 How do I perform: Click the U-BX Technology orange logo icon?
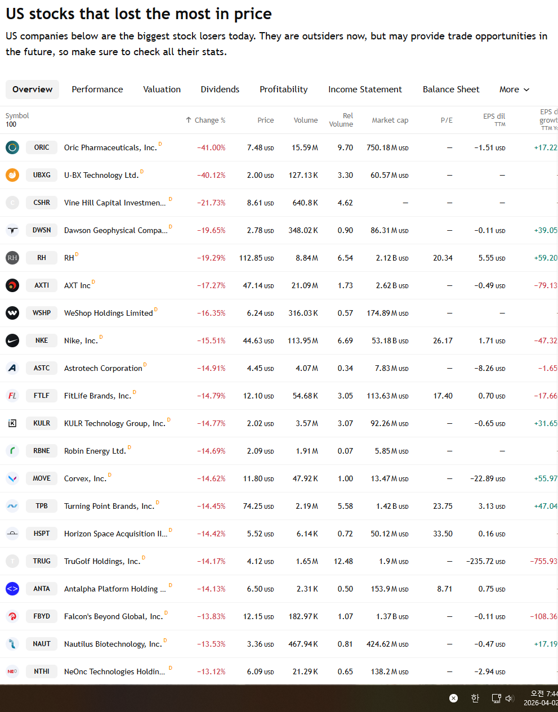coord(12,175)
